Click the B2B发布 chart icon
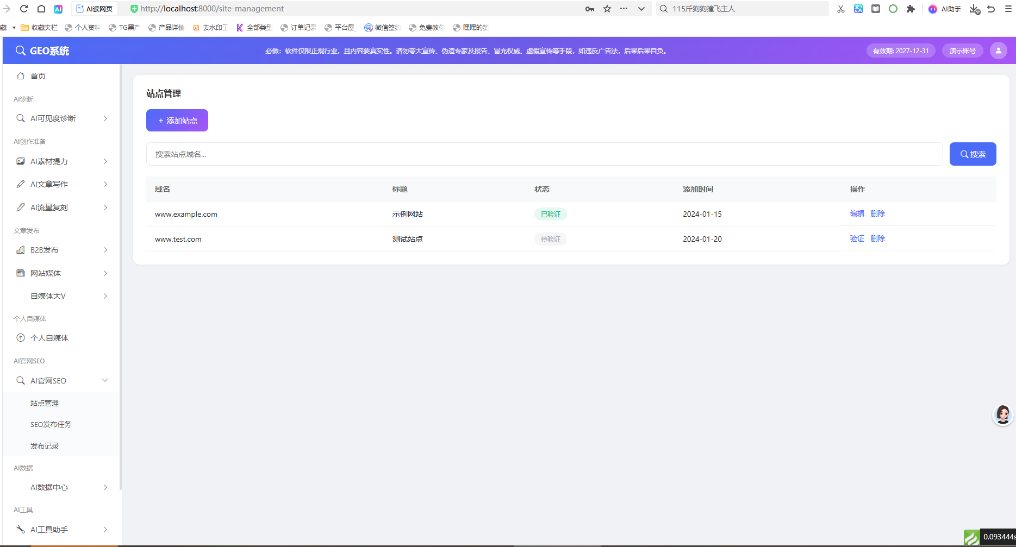The width and height of the screenshot is (1016, 547). [21, 250]
